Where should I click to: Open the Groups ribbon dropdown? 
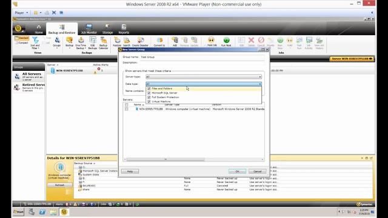click(56, 43)
